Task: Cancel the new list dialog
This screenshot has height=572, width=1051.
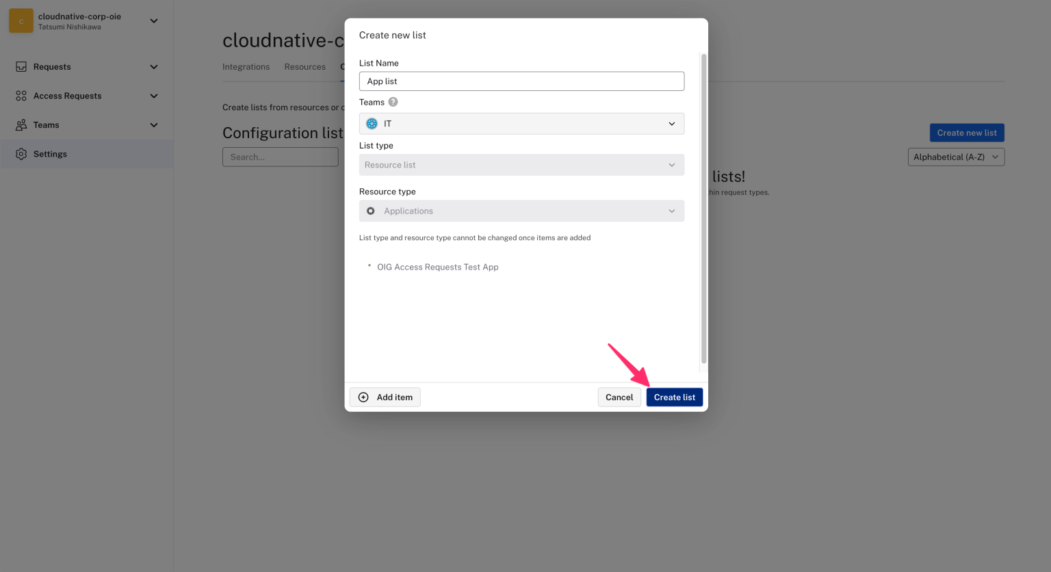Action: coord(619,397)
